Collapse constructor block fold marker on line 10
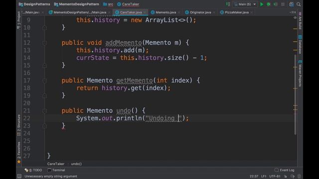Viewport: 319px width, 179px height. click(44, 27)
